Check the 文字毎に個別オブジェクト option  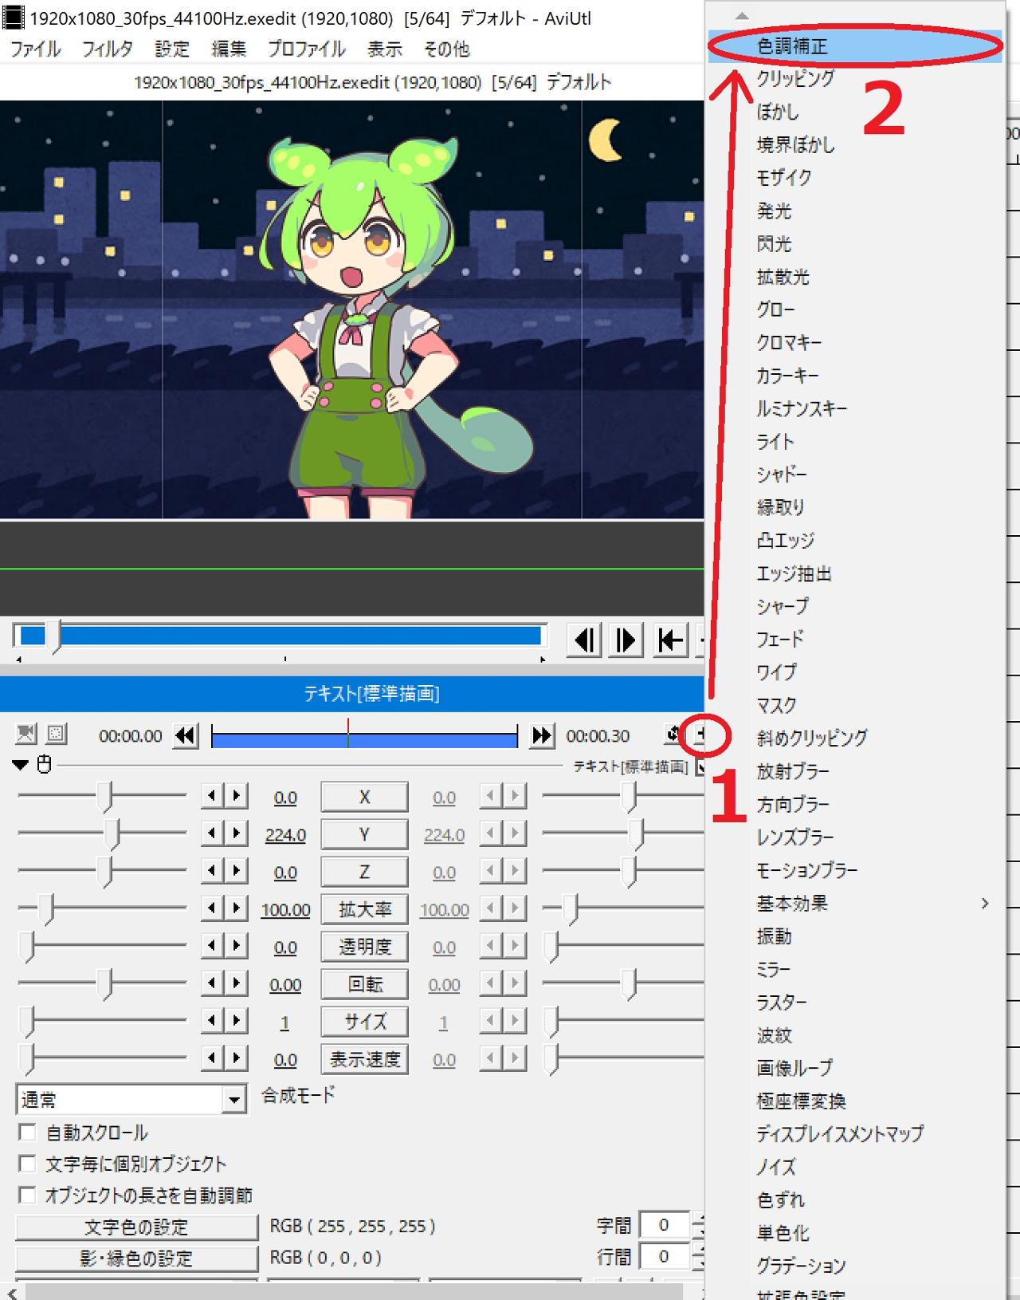pos(28,1164)
